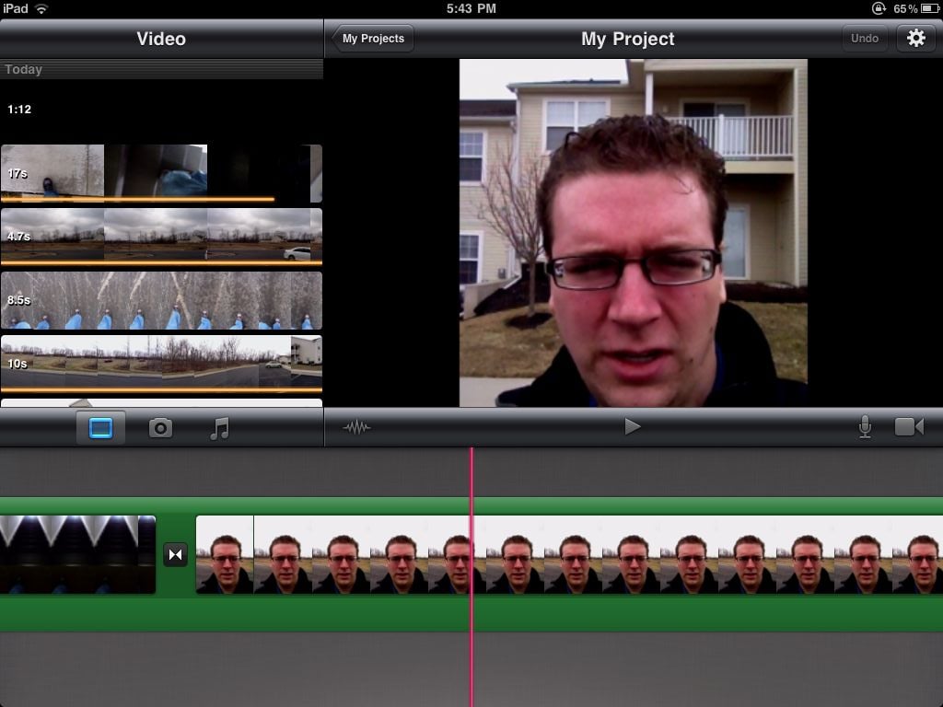This screenshot has width=943, height=707.
Task: Select the 10s road panorama clip
Action: click(x=161, y=365)
